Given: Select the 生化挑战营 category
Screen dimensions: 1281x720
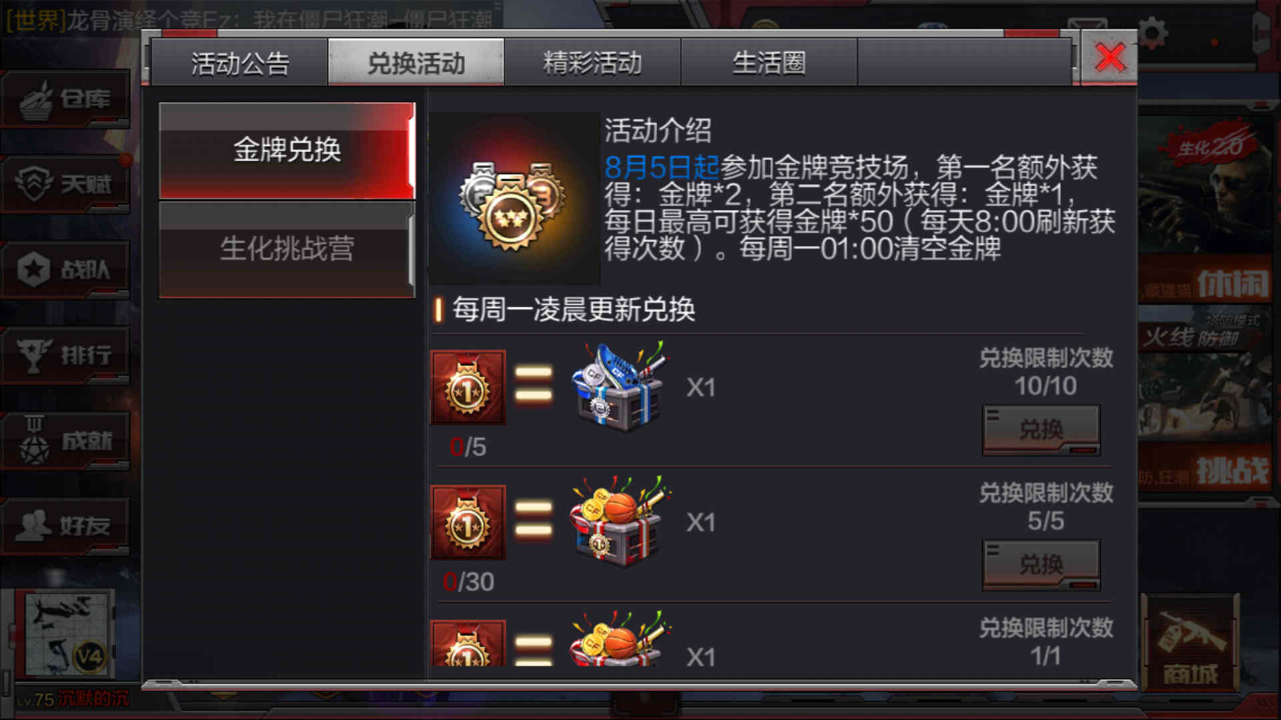Looking at the screenshot, I should coord(287,249).
